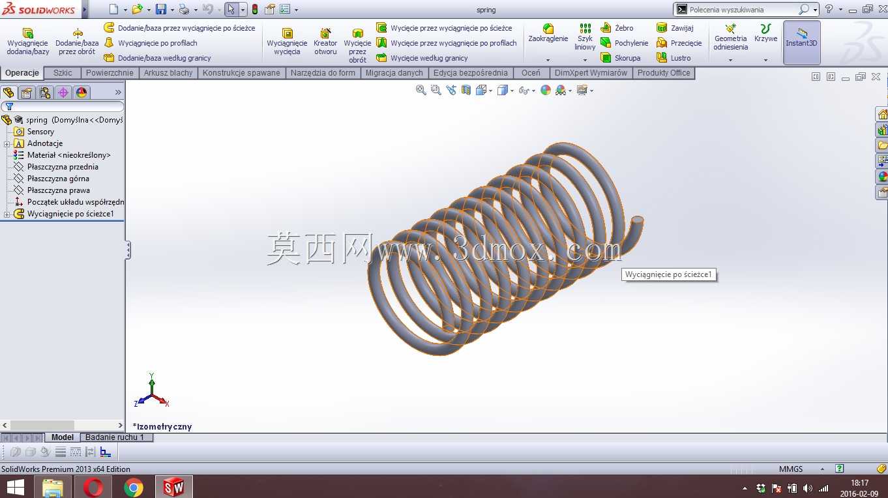Viewport: 888px width, 498px height.
Task: Select the Lustro mirror tool
Action: pos(673,58)
